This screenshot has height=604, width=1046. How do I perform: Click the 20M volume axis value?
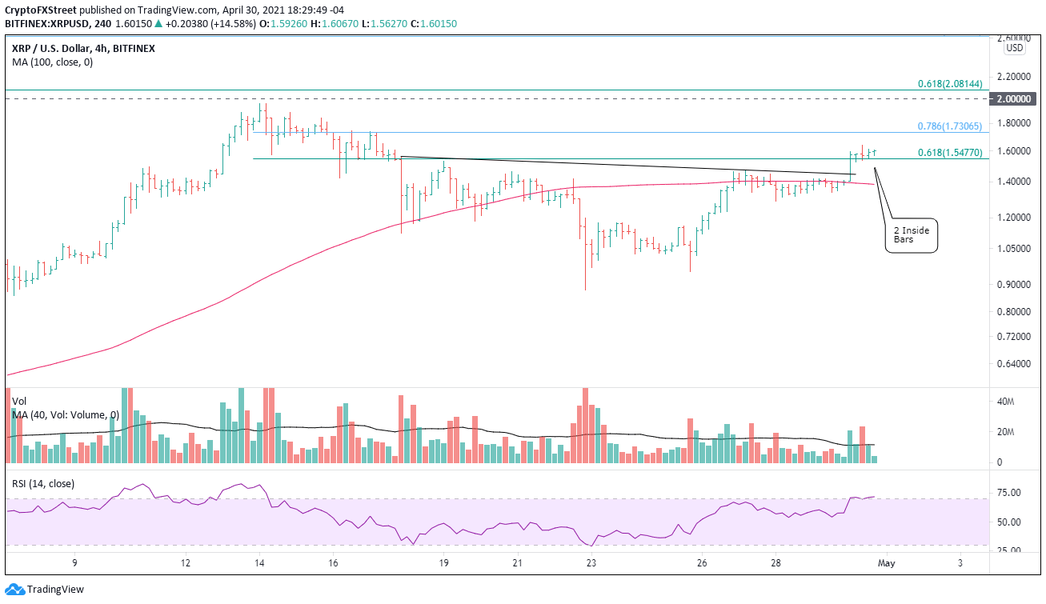[x=1005, y=432]
